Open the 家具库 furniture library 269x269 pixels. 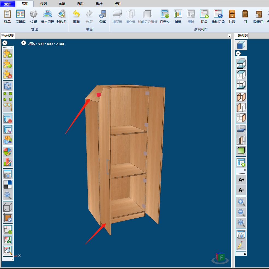coord(21,16)
